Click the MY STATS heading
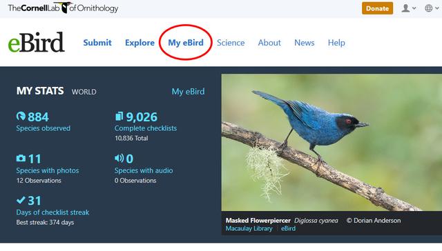This screenshot has height=251, width=442. pyautogui.click(x=40, y=91)
